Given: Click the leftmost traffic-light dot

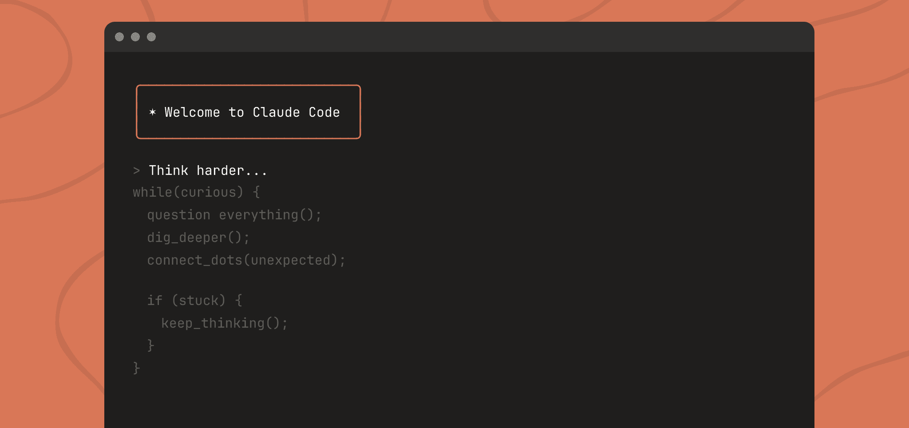Looking at the screenshot, I should [119, 37].
